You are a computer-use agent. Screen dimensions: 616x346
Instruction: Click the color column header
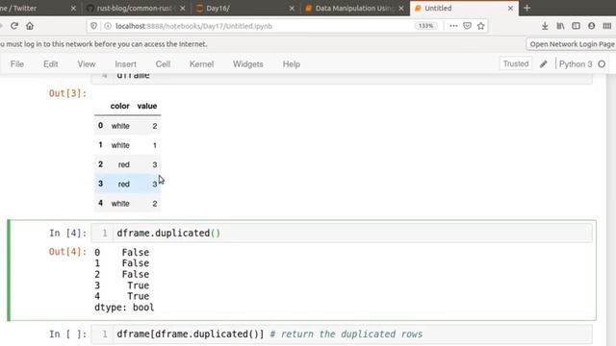coord(119,106)
